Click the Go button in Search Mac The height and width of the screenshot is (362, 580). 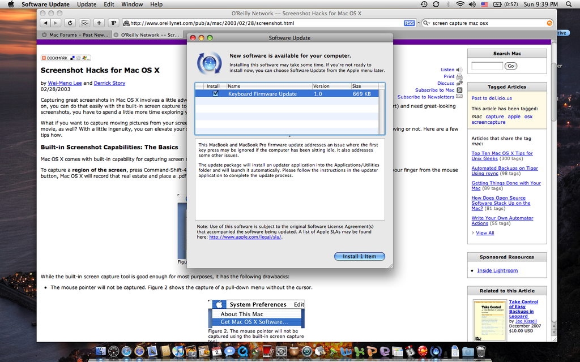click(x=510, y=66)
